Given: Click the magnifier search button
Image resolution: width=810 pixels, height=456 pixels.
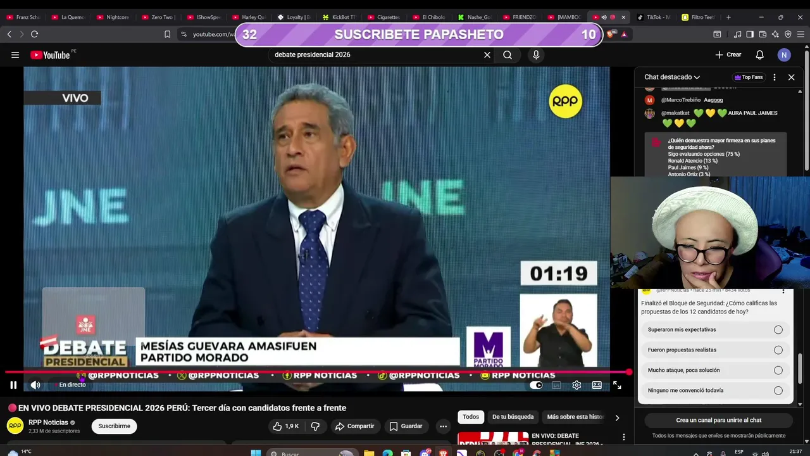Looking at the screenshot, I should pos(508,55).
